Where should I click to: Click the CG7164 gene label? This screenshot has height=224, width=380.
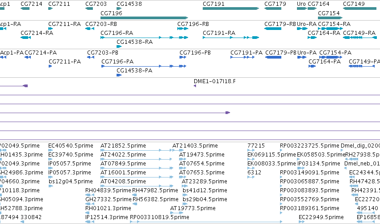click(318, 4)
